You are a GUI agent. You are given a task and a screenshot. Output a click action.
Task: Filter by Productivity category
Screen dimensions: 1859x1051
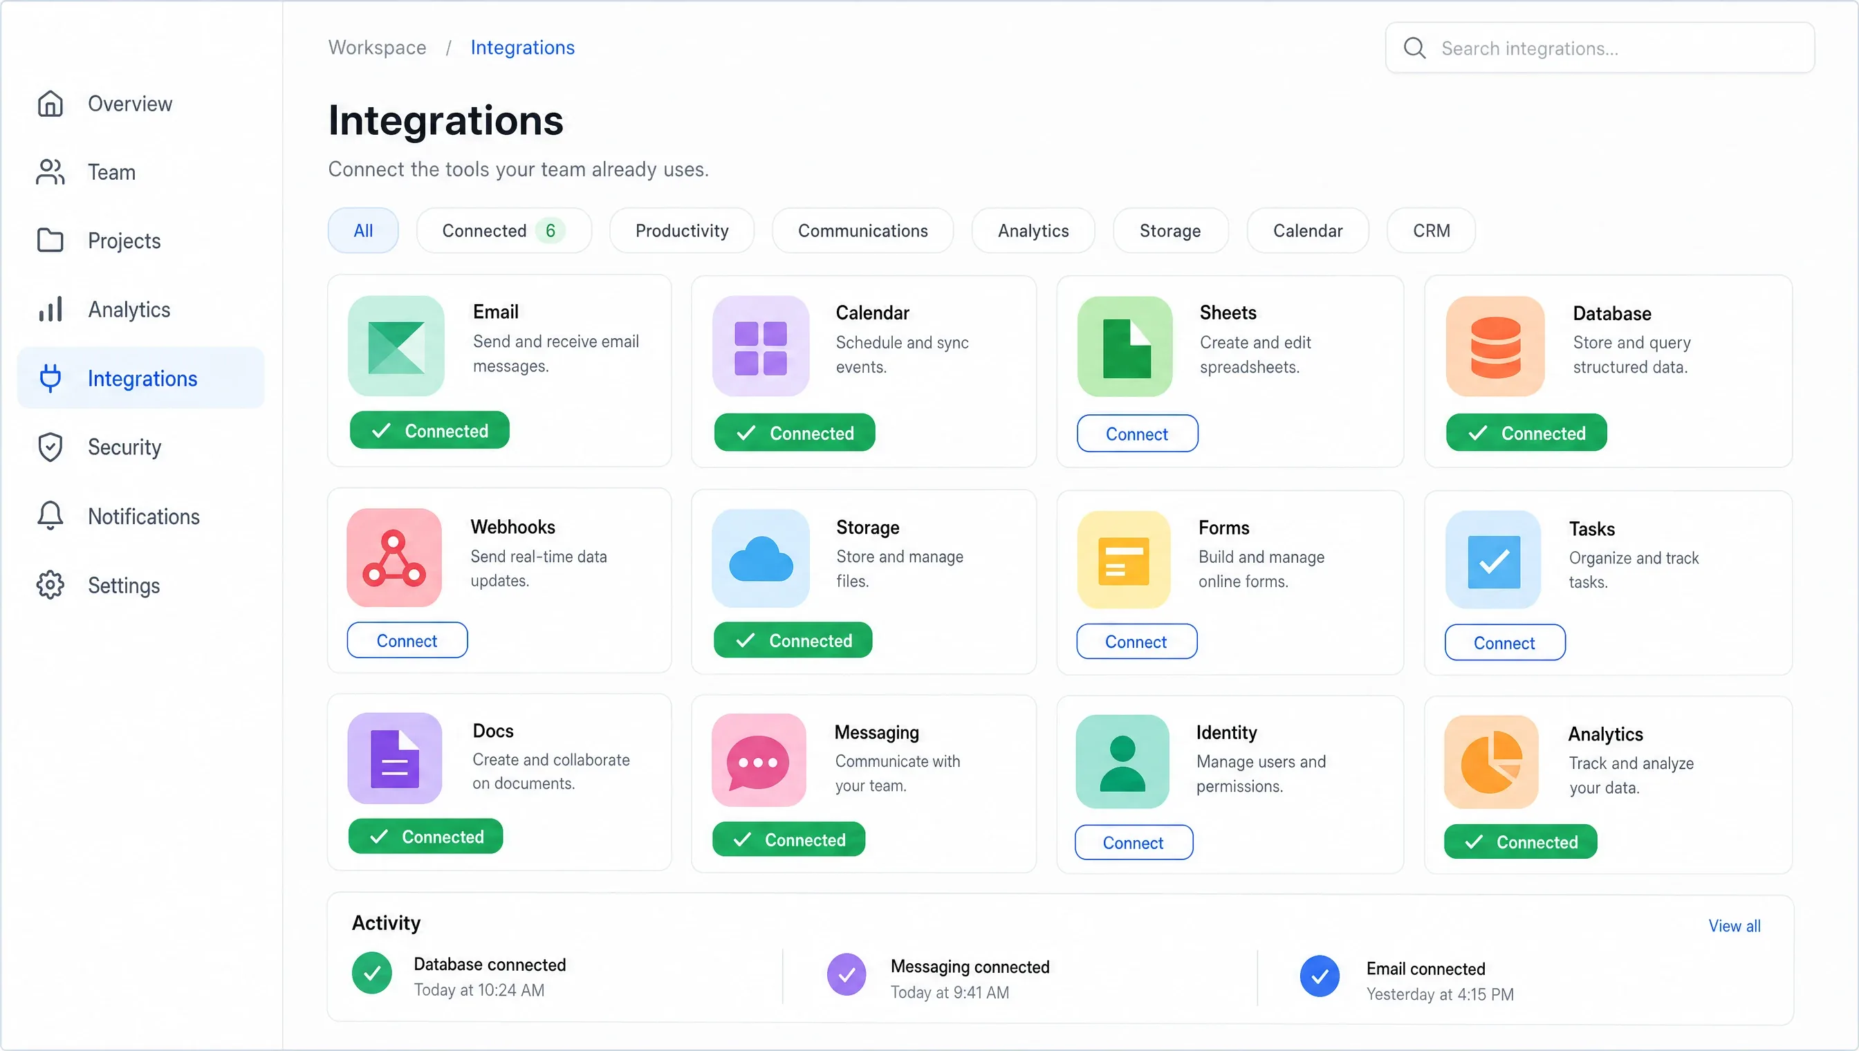[x=681, y=230]
